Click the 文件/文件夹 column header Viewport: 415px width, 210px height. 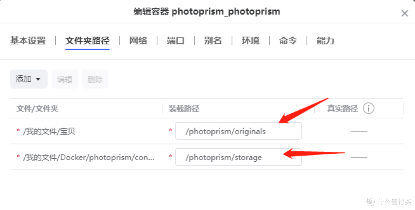37,108
